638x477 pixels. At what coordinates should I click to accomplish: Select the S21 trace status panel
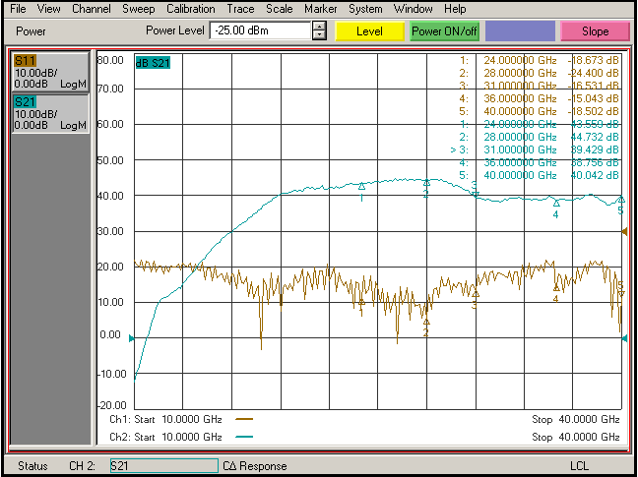50,113
